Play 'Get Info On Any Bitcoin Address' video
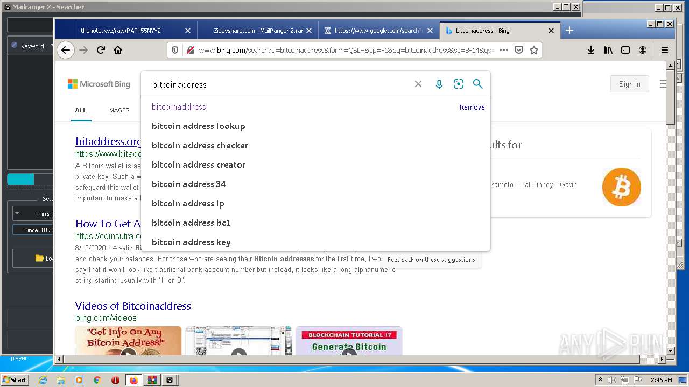This screenshot has width=689, height=387. pyautogui.click(x=128, y=341)
